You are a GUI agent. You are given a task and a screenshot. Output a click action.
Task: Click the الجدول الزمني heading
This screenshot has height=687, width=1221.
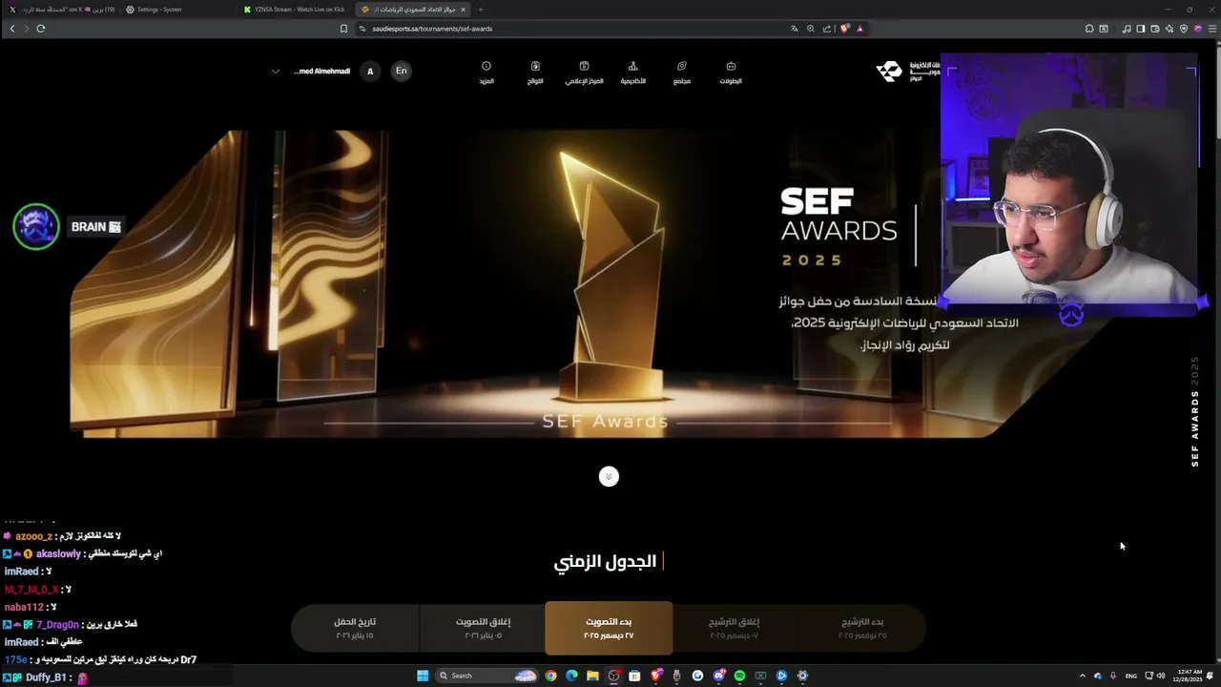point(605,561)
